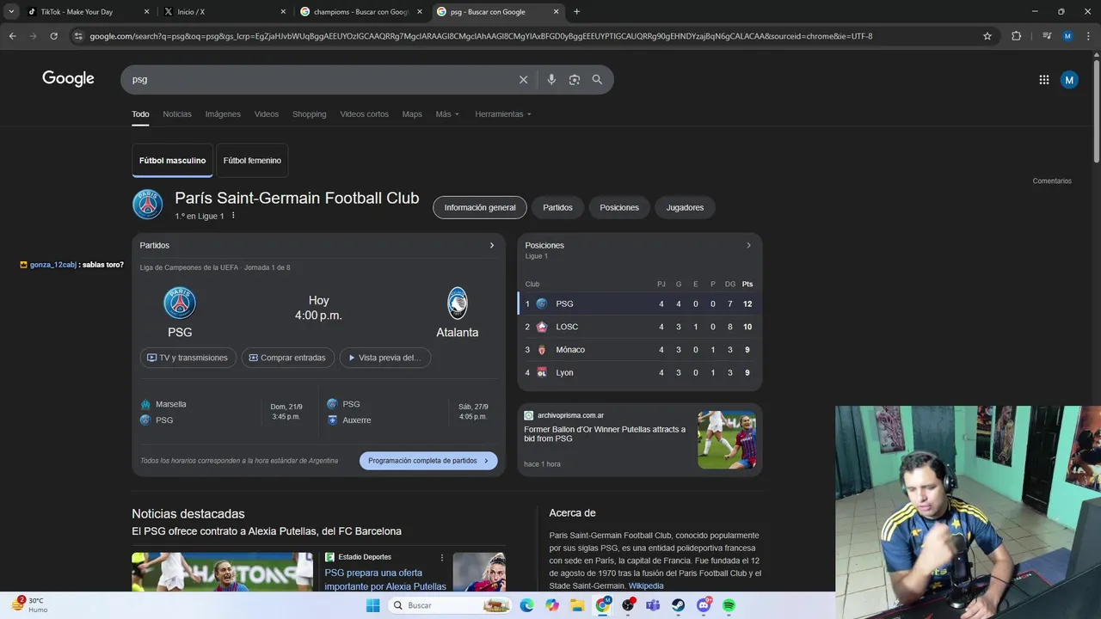
Task: View site information icon in the address bar
Action: tap(78, 36)
